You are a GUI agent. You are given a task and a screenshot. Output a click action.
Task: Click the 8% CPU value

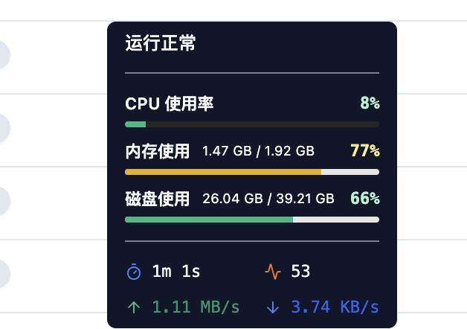point(370,103)
